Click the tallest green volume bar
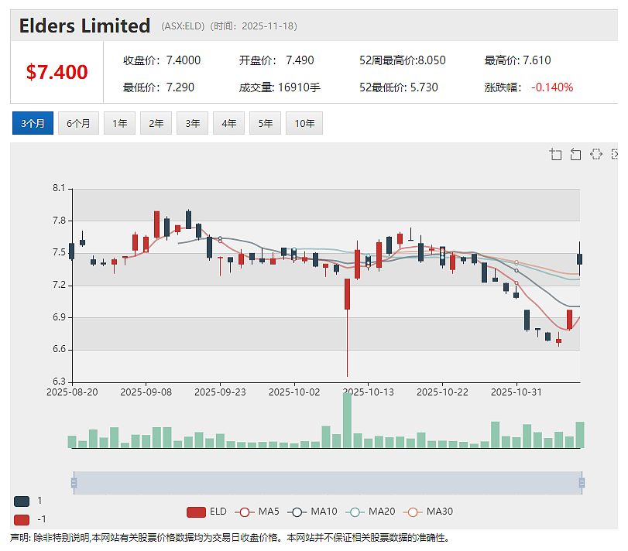This screenshot has height=551, width=628. coord(347,420)
